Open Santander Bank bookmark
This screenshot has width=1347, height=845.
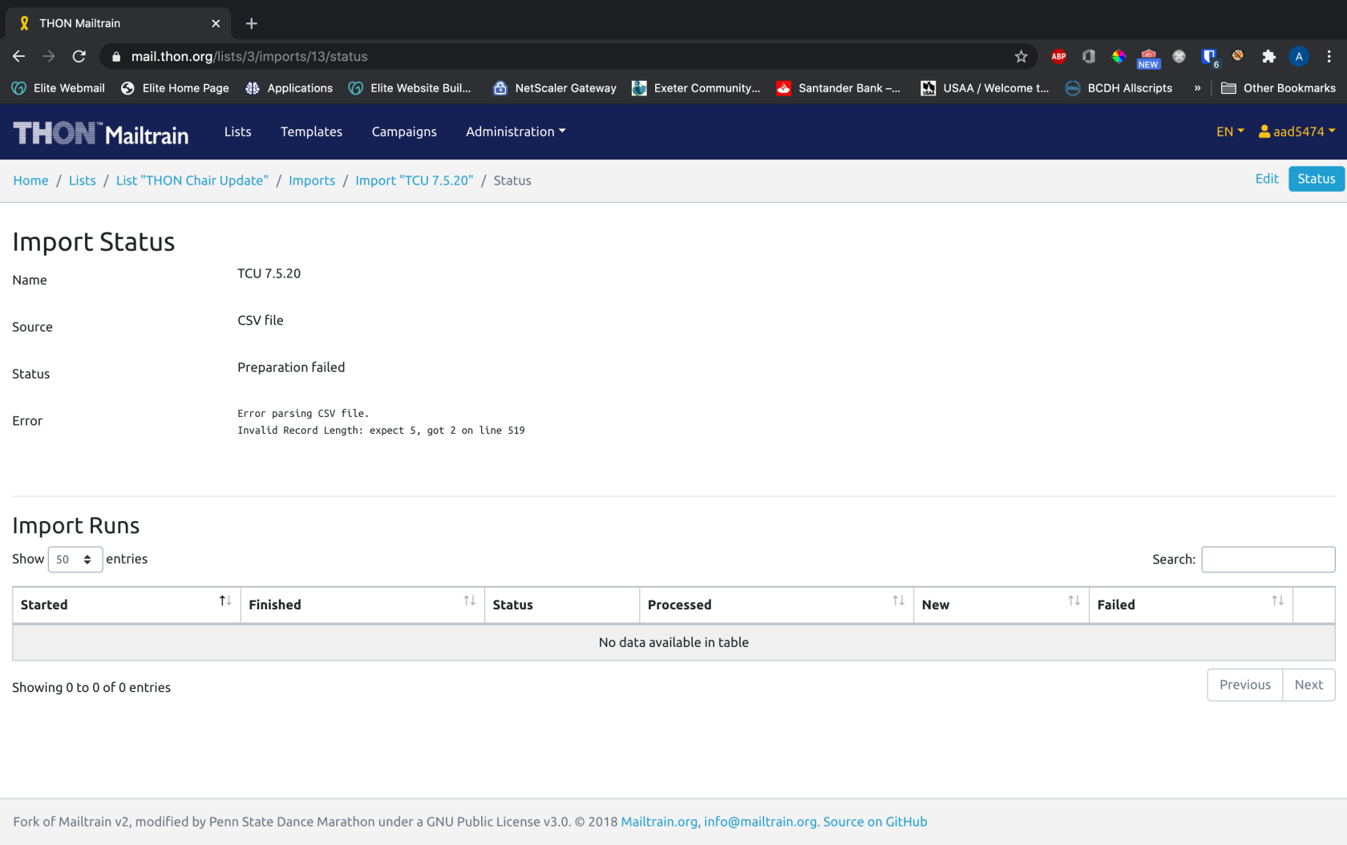coord(839,88)
